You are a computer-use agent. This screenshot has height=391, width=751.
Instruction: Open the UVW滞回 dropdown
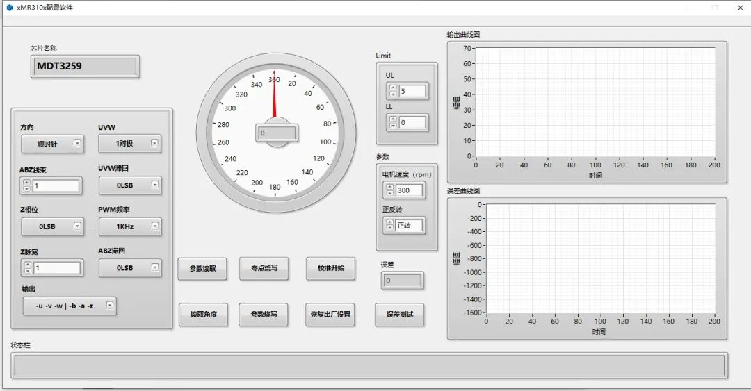click(130, 185)
